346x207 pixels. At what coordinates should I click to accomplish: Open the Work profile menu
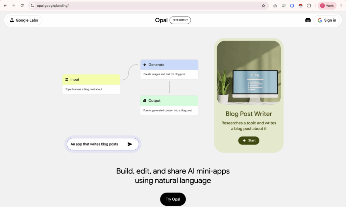point(326,5)
